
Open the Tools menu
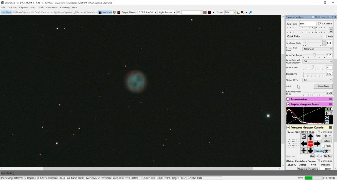(x=41, y=8)
